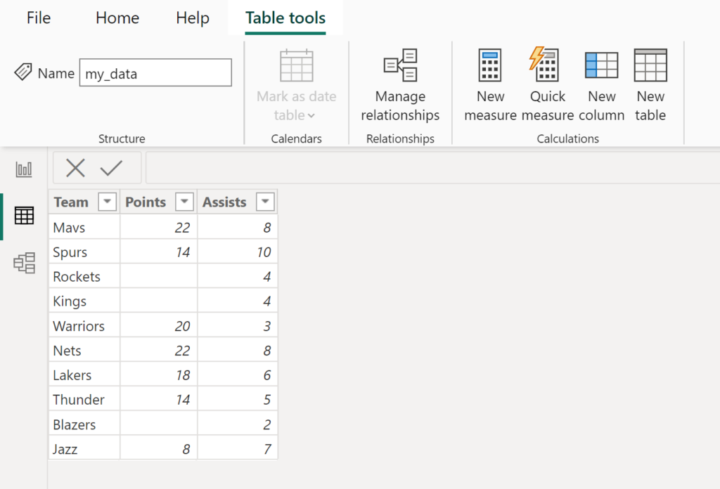720x489 pixels.
Task: Select the Data view sidebar icon
Action: tap(23, 216)
